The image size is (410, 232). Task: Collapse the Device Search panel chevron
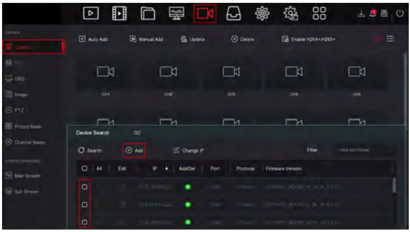(137, 132)
